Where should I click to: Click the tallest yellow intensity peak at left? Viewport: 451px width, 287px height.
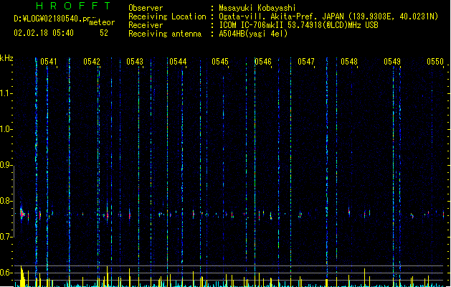click(22, 276)
